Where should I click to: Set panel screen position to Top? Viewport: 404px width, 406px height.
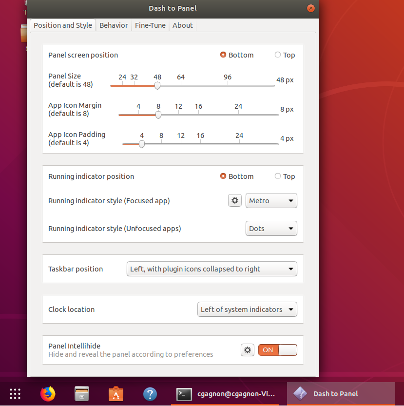pyautogui.click(x=285, y=55)
